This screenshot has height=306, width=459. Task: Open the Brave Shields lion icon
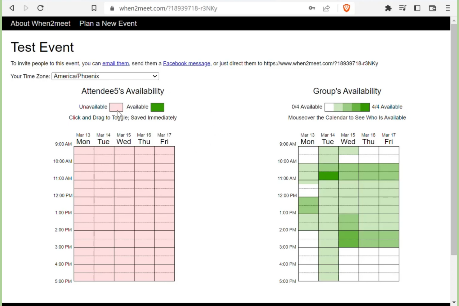point(346,8)
